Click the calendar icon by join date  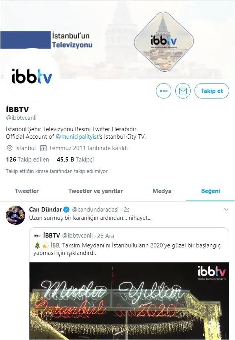pyautogui.click(x=44, y=148)
